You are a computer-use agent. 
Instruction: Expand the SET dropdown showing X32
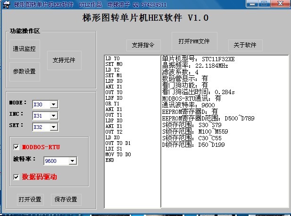[53, 127]
